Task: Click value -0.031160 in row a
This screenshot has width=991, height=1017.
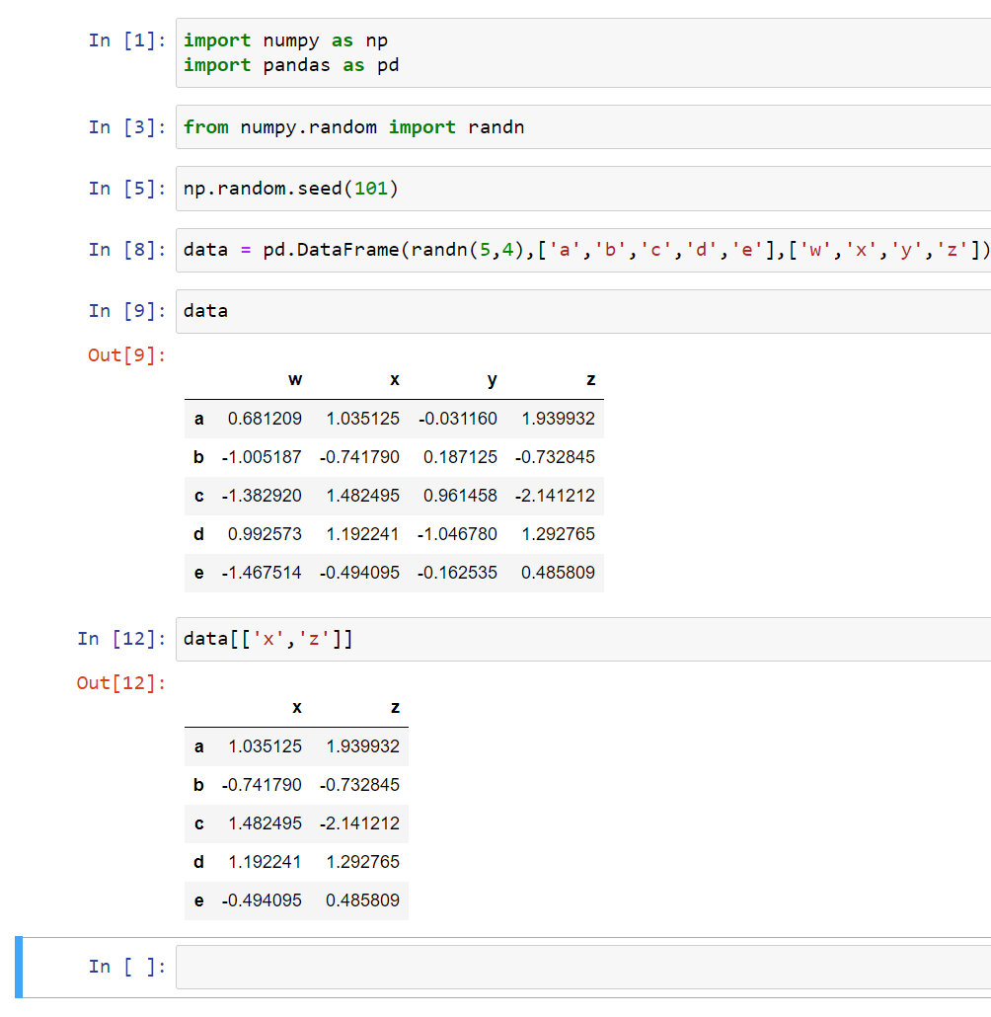Action: pos(458,419)
